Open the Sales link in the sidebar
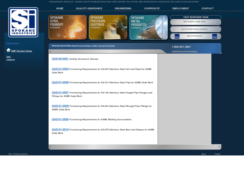244x183 pixels. tap(8, 57)
